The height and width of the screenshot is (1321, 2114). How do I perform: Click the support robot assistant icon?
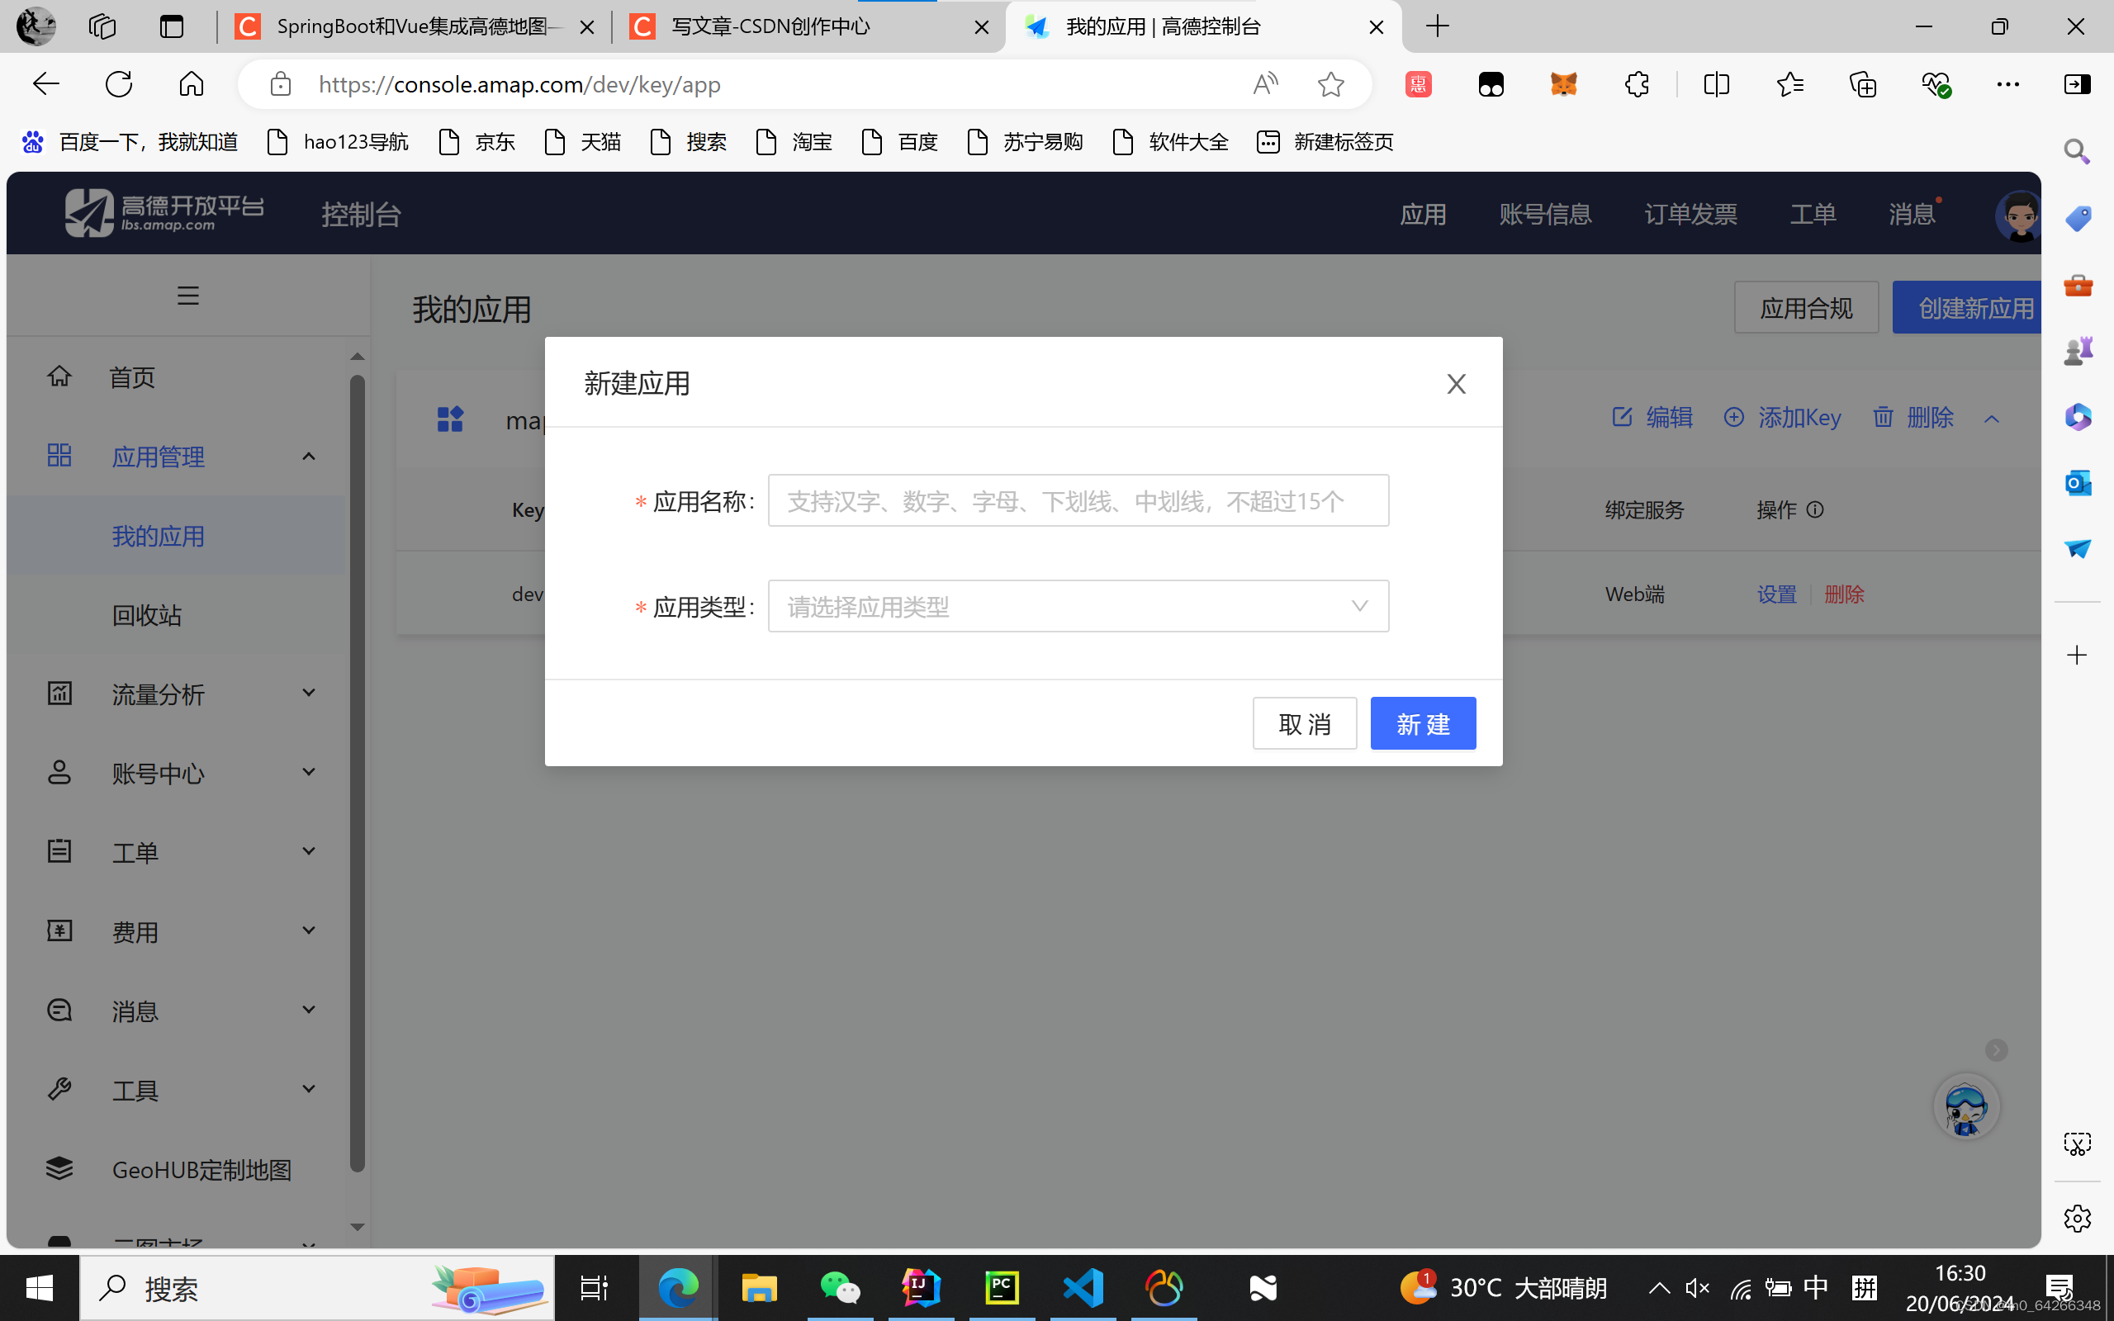coord(1965,1107)
